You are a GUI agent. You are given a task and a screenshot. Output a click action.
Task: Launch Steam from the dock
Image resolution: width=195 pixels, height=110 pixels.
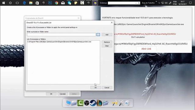tap(93, 103)
